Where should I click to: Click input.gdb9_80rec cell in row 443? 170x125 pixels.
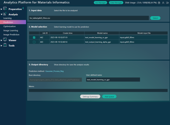pos(143,42)
